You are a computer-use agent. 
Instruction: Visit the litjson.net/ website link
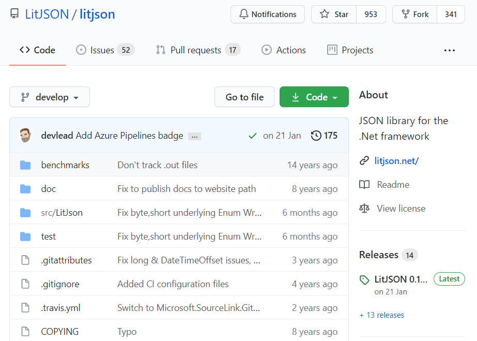pyautogui.click(x=396, y=160)
